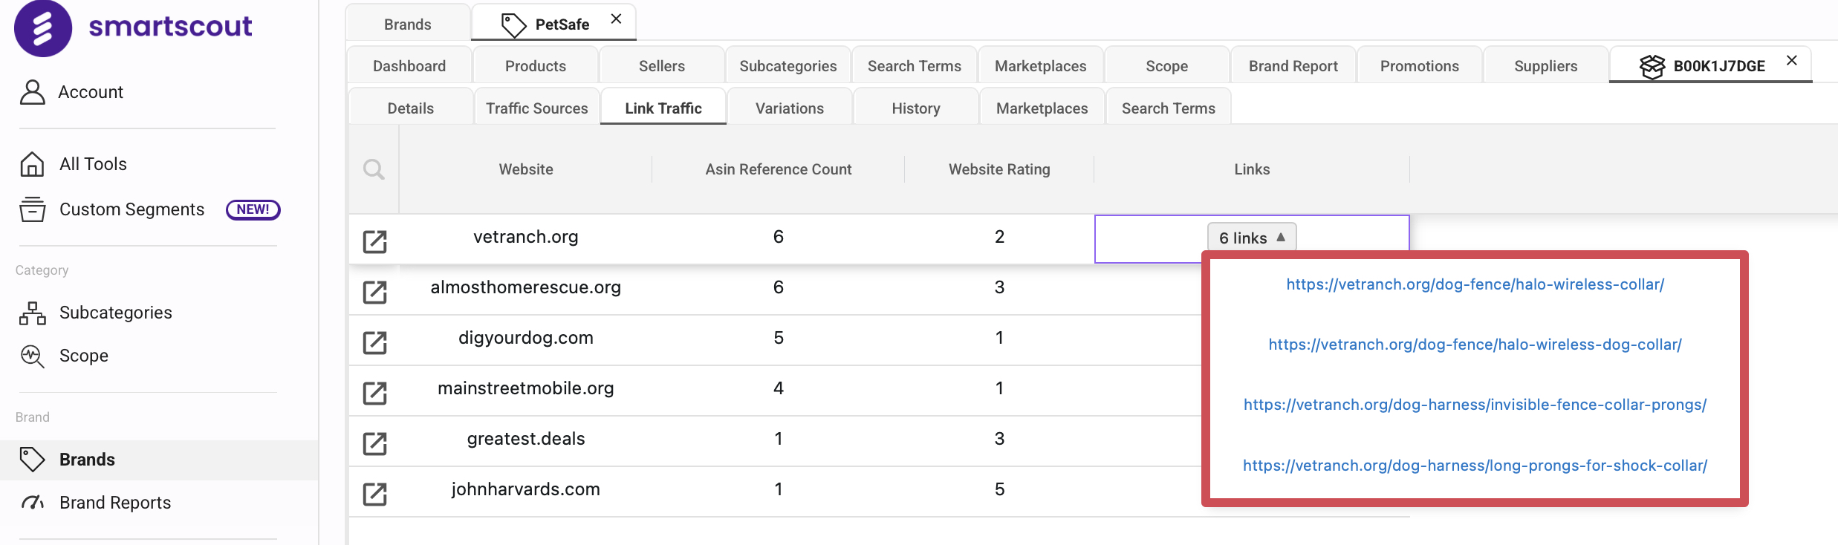Open the halo-wireless-dog-collar link
Image resolution: width=1838 pixels, height=545 pixels.
pos(1475,345)
